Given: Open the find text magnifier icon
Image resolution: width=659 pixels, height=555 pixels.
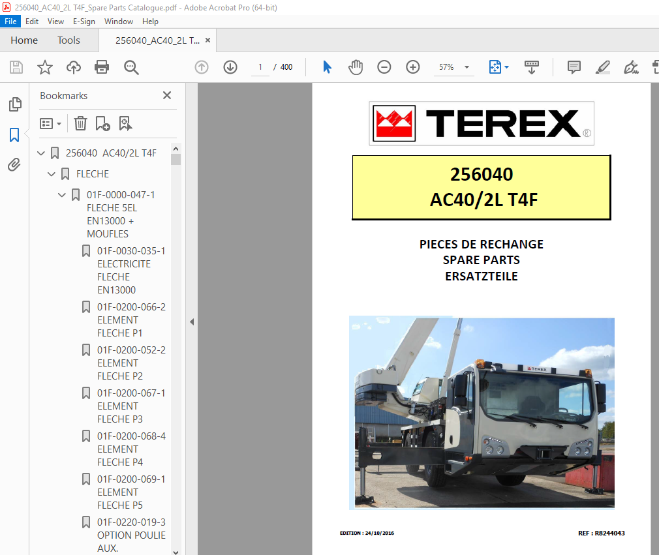Looking at the screenshot, I should pyautogui.click(x=131, y=67).
